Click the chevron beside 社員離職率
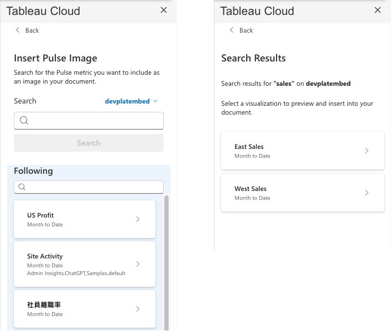 tap(138, 309)
